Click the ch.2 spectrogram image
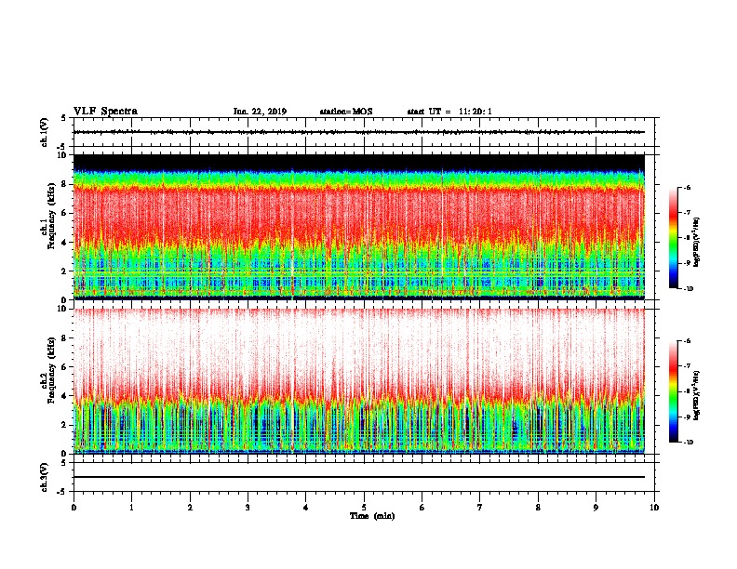 [358, 381]
